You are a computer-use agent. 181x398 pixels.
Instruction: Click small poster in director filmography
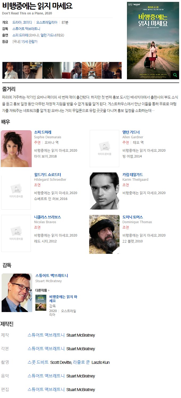tap(41, 303)
